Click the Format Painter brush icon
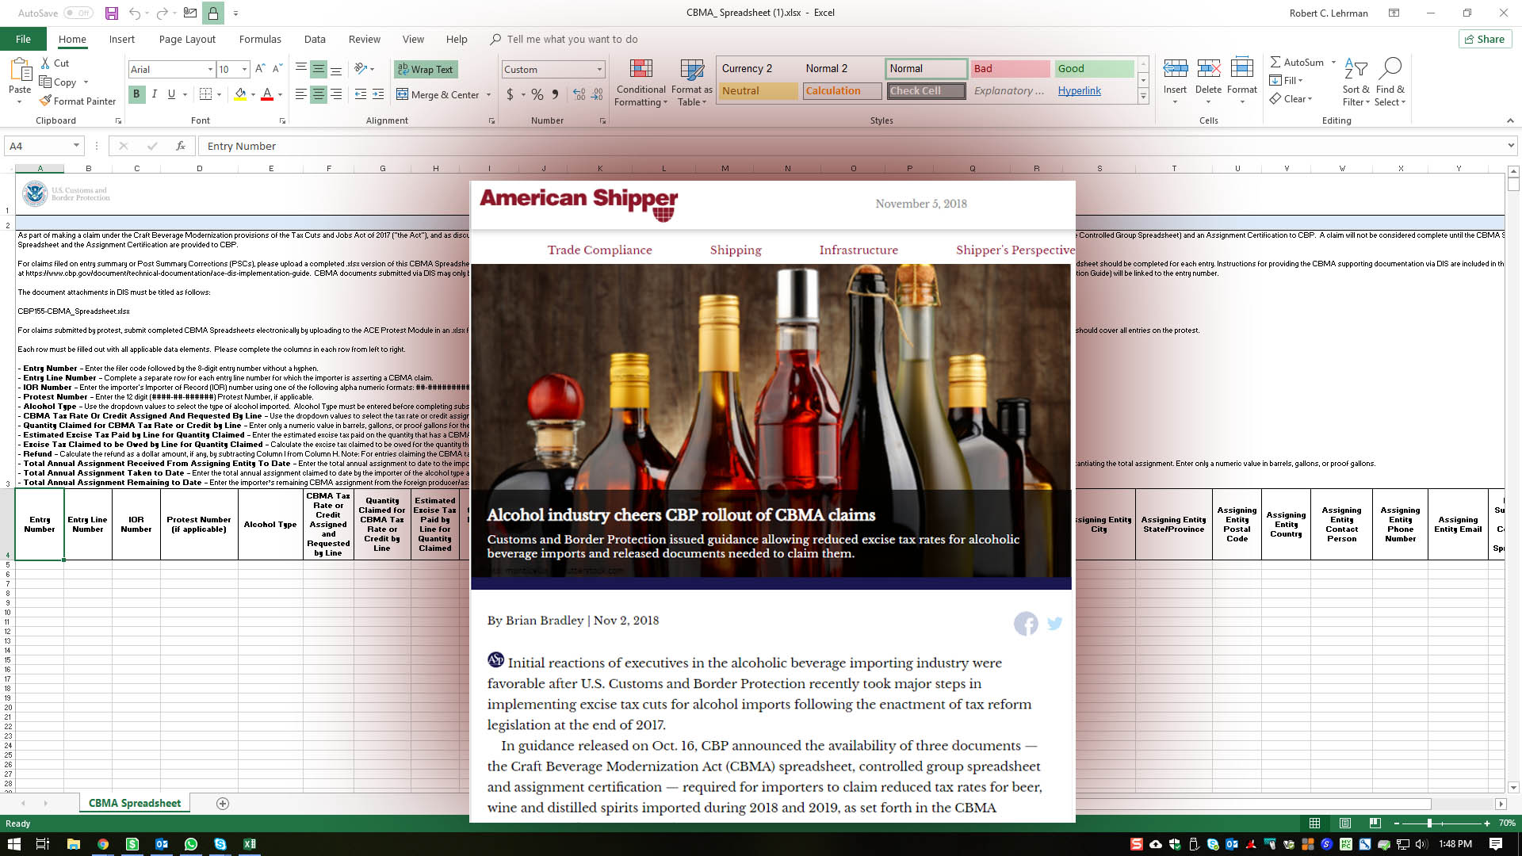Viewport: 1522px width, 856px height. click(46, 101)
